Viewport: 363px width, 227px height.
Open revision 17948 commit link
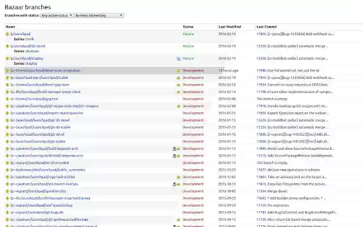click(x=261, y=70)
